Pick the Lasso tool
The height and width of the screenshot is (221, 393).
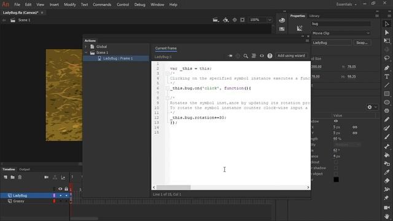pyautogui.click(x=387, y=58)
